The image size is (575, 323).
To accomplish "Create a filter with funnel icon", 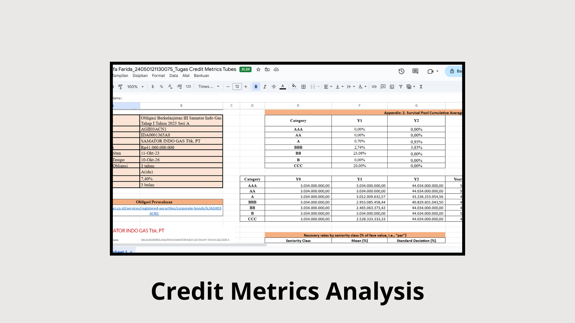I will [400, 87].
